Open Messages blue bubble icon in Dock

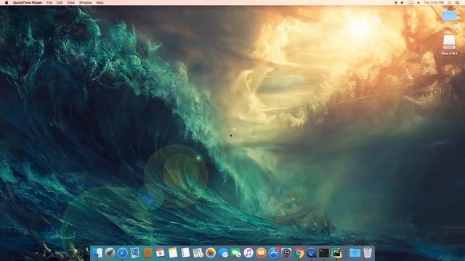(x=223, y=253)
